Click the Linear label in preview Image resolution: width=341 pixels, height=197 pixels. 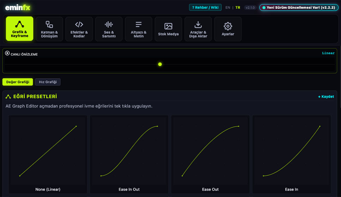point(328,53)
